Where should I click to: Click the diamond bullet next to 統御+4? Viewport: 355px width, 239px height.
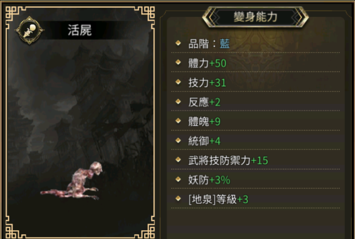pos(178,140)
